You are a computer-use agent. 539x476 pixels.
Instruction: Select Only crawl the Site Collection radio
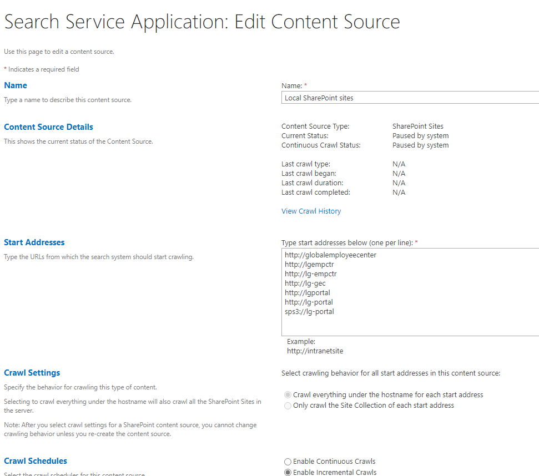point(288,406)
